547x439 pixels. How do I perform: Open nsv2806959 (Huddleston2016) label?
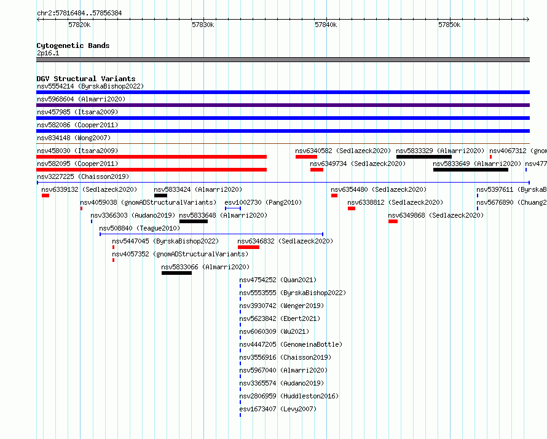click(289, 396)
